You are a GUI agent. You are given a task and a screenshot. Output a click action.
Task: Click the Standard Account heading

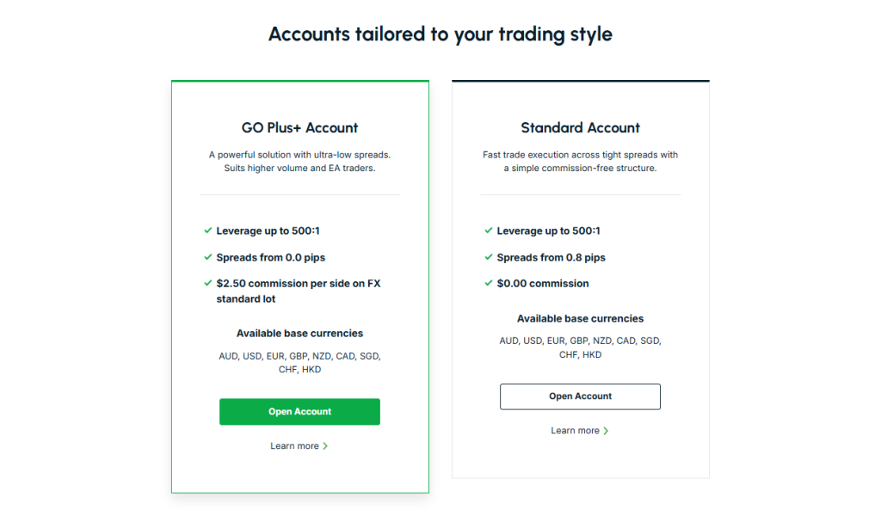[x=580, y=127]
